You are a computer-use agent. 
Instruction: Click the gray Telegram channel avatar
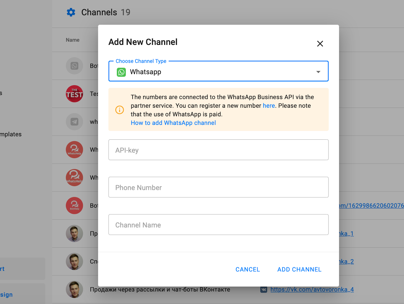click(74, 122)
